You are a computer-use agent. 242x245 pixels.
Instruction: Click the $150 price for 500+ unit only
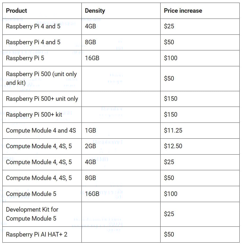(x=171, y=99)
